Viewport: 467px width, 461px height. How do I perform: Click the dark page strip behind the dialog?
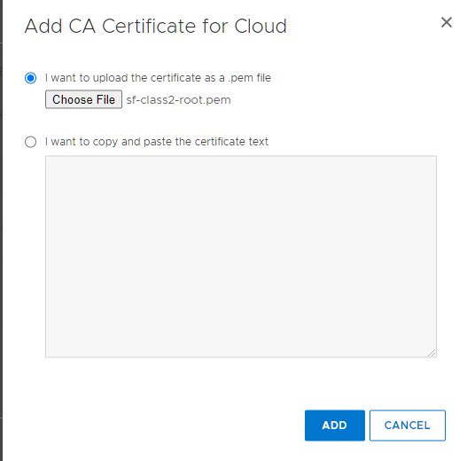coord(1,230)
